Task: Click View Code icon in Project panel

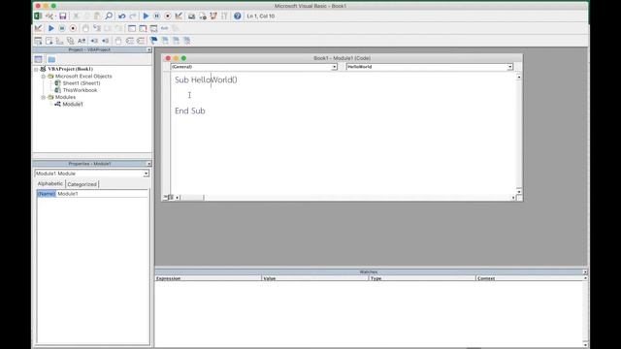Action: coord(39,59)
